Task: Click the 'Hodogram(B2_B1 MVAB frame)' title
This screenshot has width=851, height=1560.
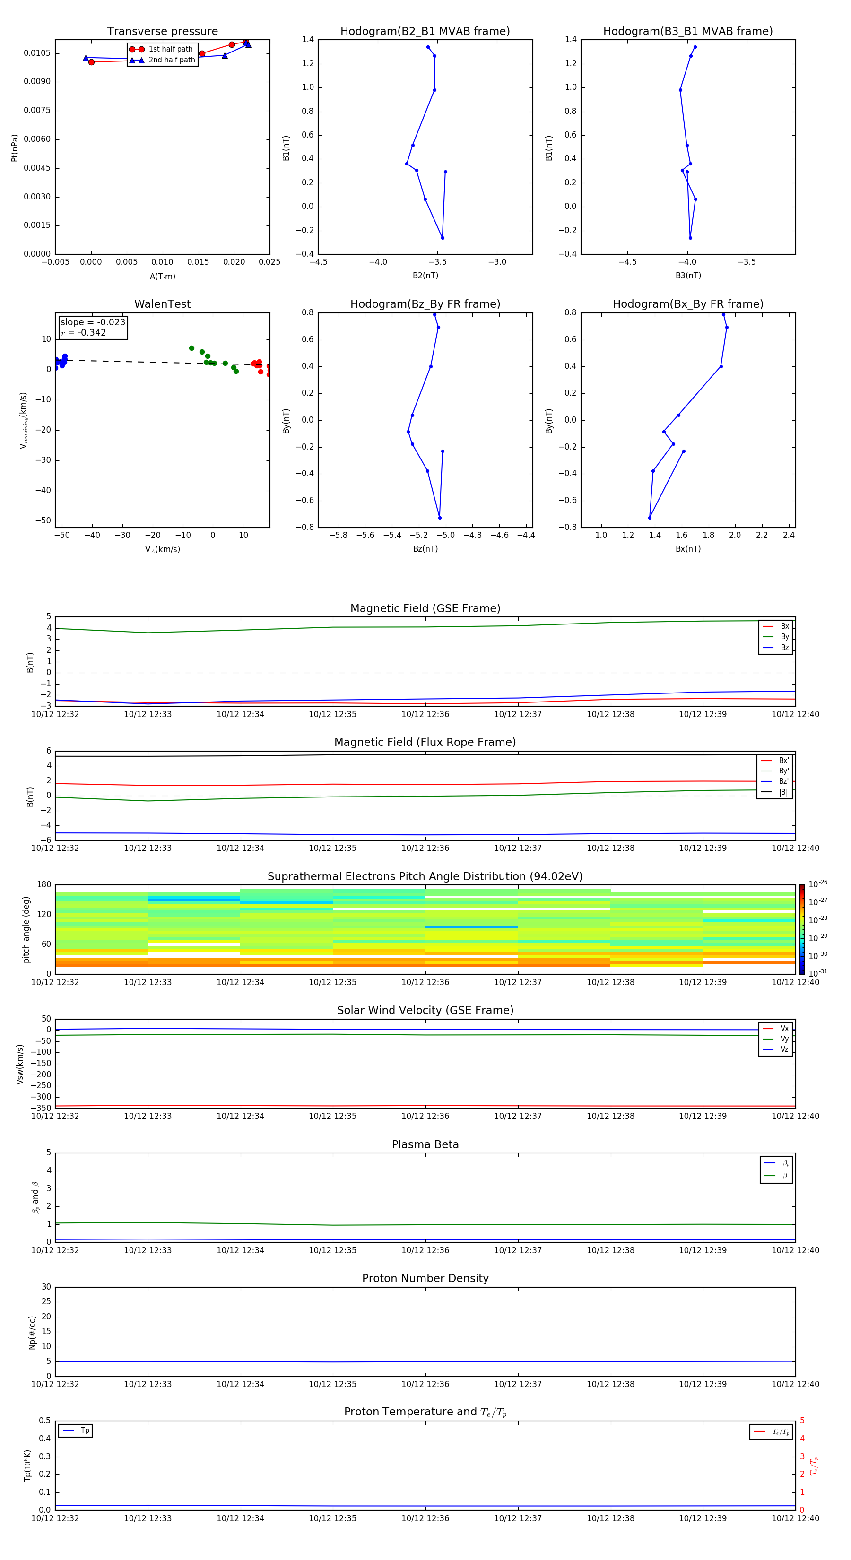Action: [x=425, y=32]
